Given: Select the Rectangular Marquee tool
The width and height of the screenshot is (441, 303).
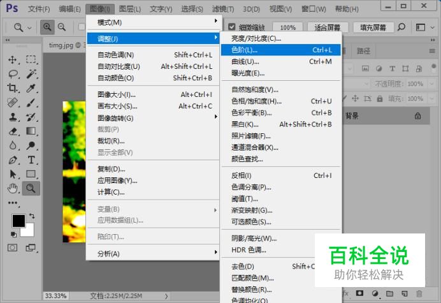Looking at the screenshot, I should point(31,59).
